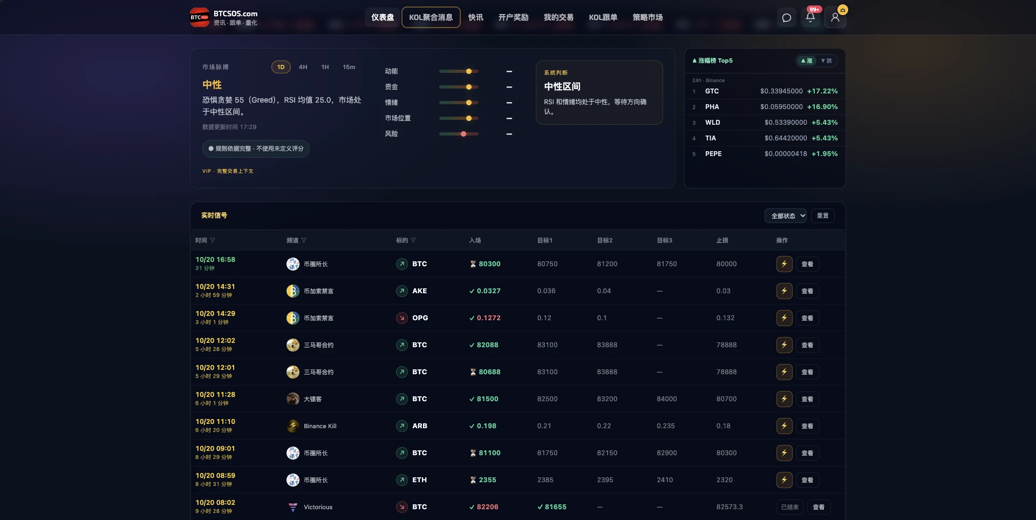Open the chat messages icon
1036x520 pixels.
(787, 17)
